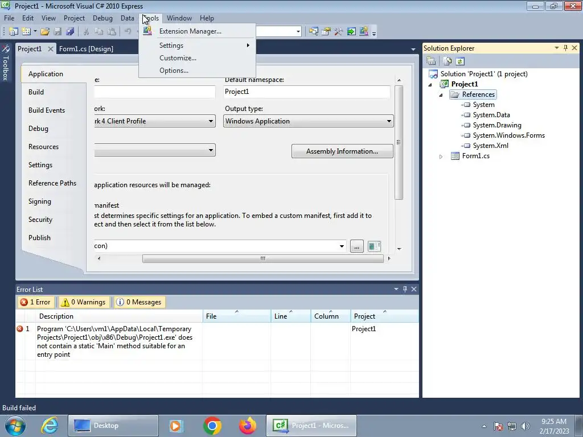583x437 pixels.
Task: Click the Properties Window toolbar icon
Action: coord(326,32)
